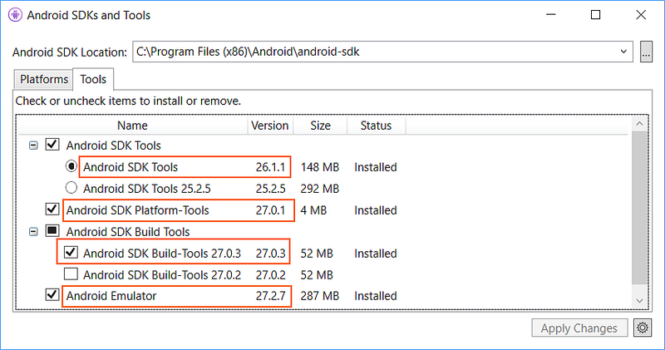The width and height of the screenshot is (665, 350).
Task: Toggle the Android SDK Platform-Tools checkbox
Action: point(52,210)
